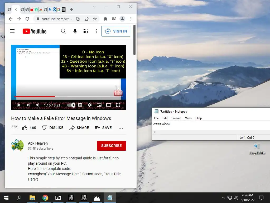This screenshot has height=203, width=270.
Task: Open taskbar search magnifier
Action: click(19, 198)
